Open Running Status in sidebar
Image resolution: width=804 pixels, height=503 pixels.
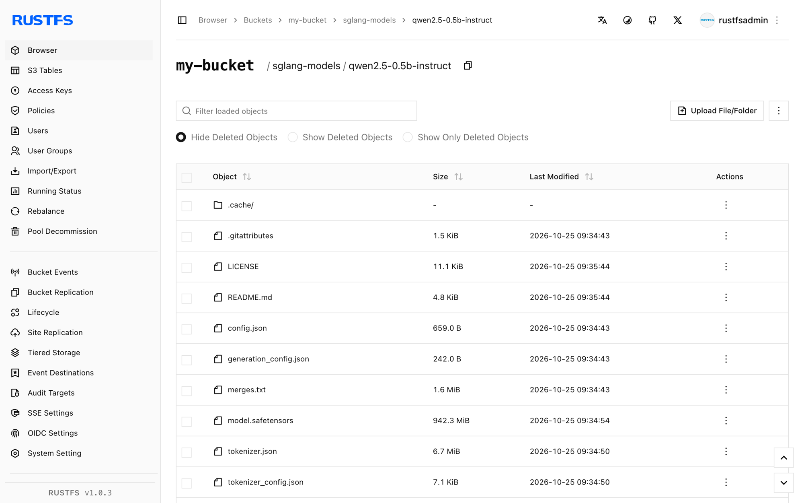[79, 191]
